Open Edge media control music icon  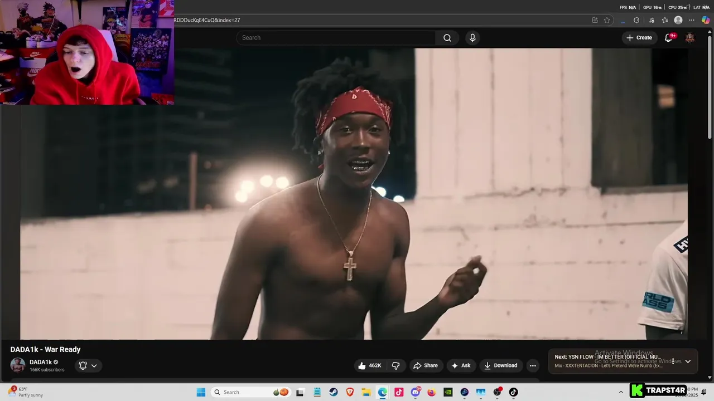[652, 20]
